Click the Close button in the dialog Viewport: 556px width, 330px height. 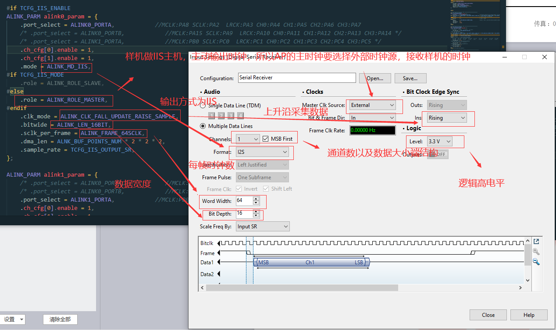coord(488,315)
